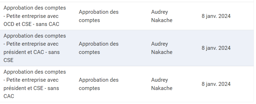Click the "CAC" line ending the last row's title

click(x=9, y=96)
